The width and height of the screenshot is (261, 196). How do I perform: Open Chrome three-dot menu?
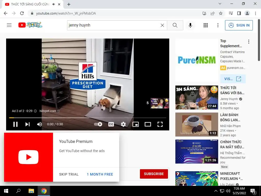coord(255,13)
